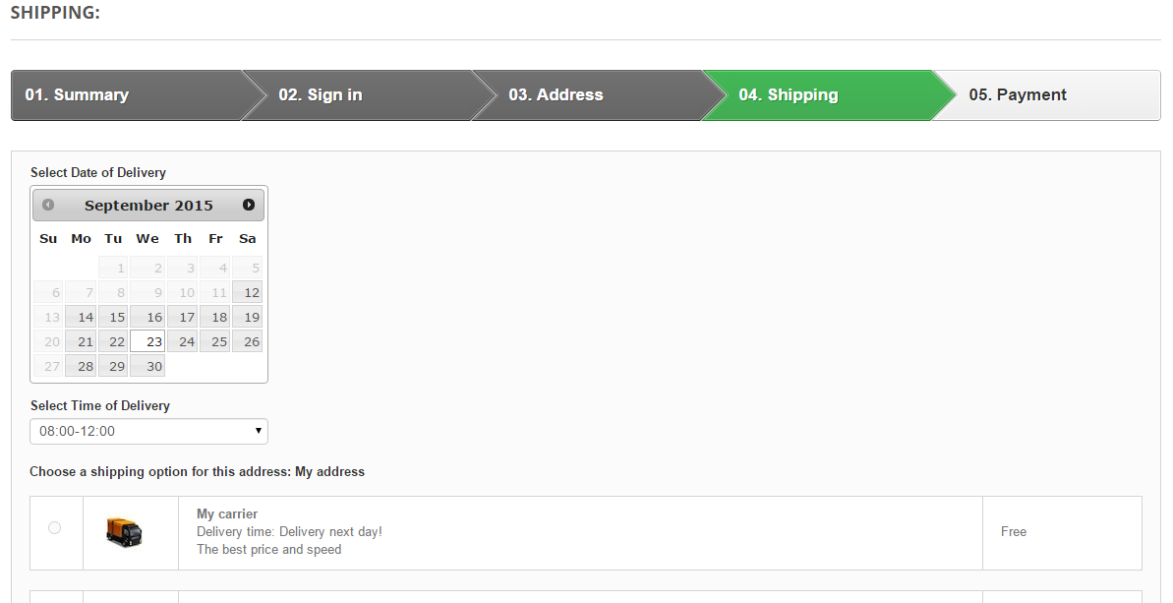Open the delivery time dropdown
Screen dimensions: 1173x603
pos(148,431)
